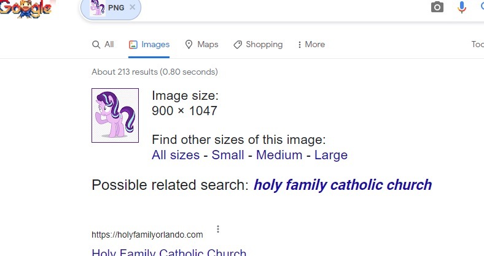Select the Images tab

(x=149, y=45)
